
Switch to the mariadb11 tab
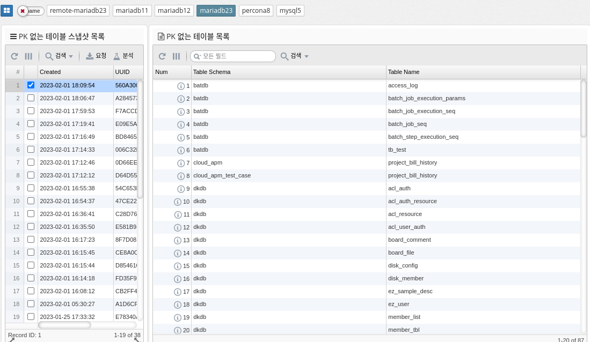click(x=132, y=11)
